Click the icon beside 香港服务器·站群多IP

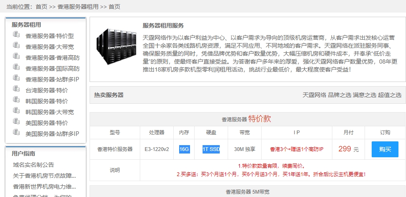coord(16,78)
